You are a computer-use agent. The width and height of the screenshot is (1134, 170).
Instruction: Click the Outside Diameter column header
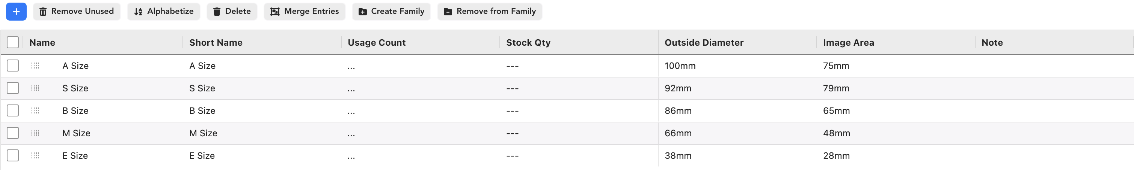704,43
